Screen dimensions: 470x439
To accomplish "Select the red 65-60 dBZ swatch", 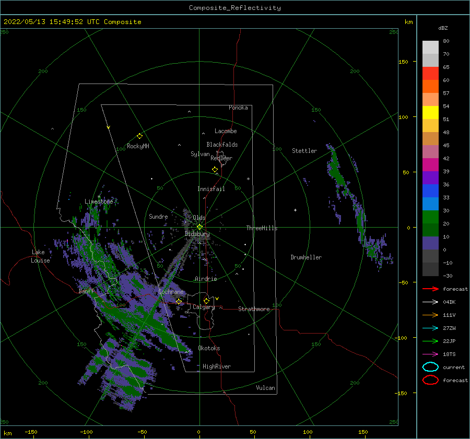I will point(430,74).
